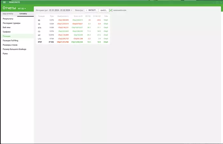The image size is (223, 144).
Task: Select the BTN position row
Action: [x=73, y=27]
